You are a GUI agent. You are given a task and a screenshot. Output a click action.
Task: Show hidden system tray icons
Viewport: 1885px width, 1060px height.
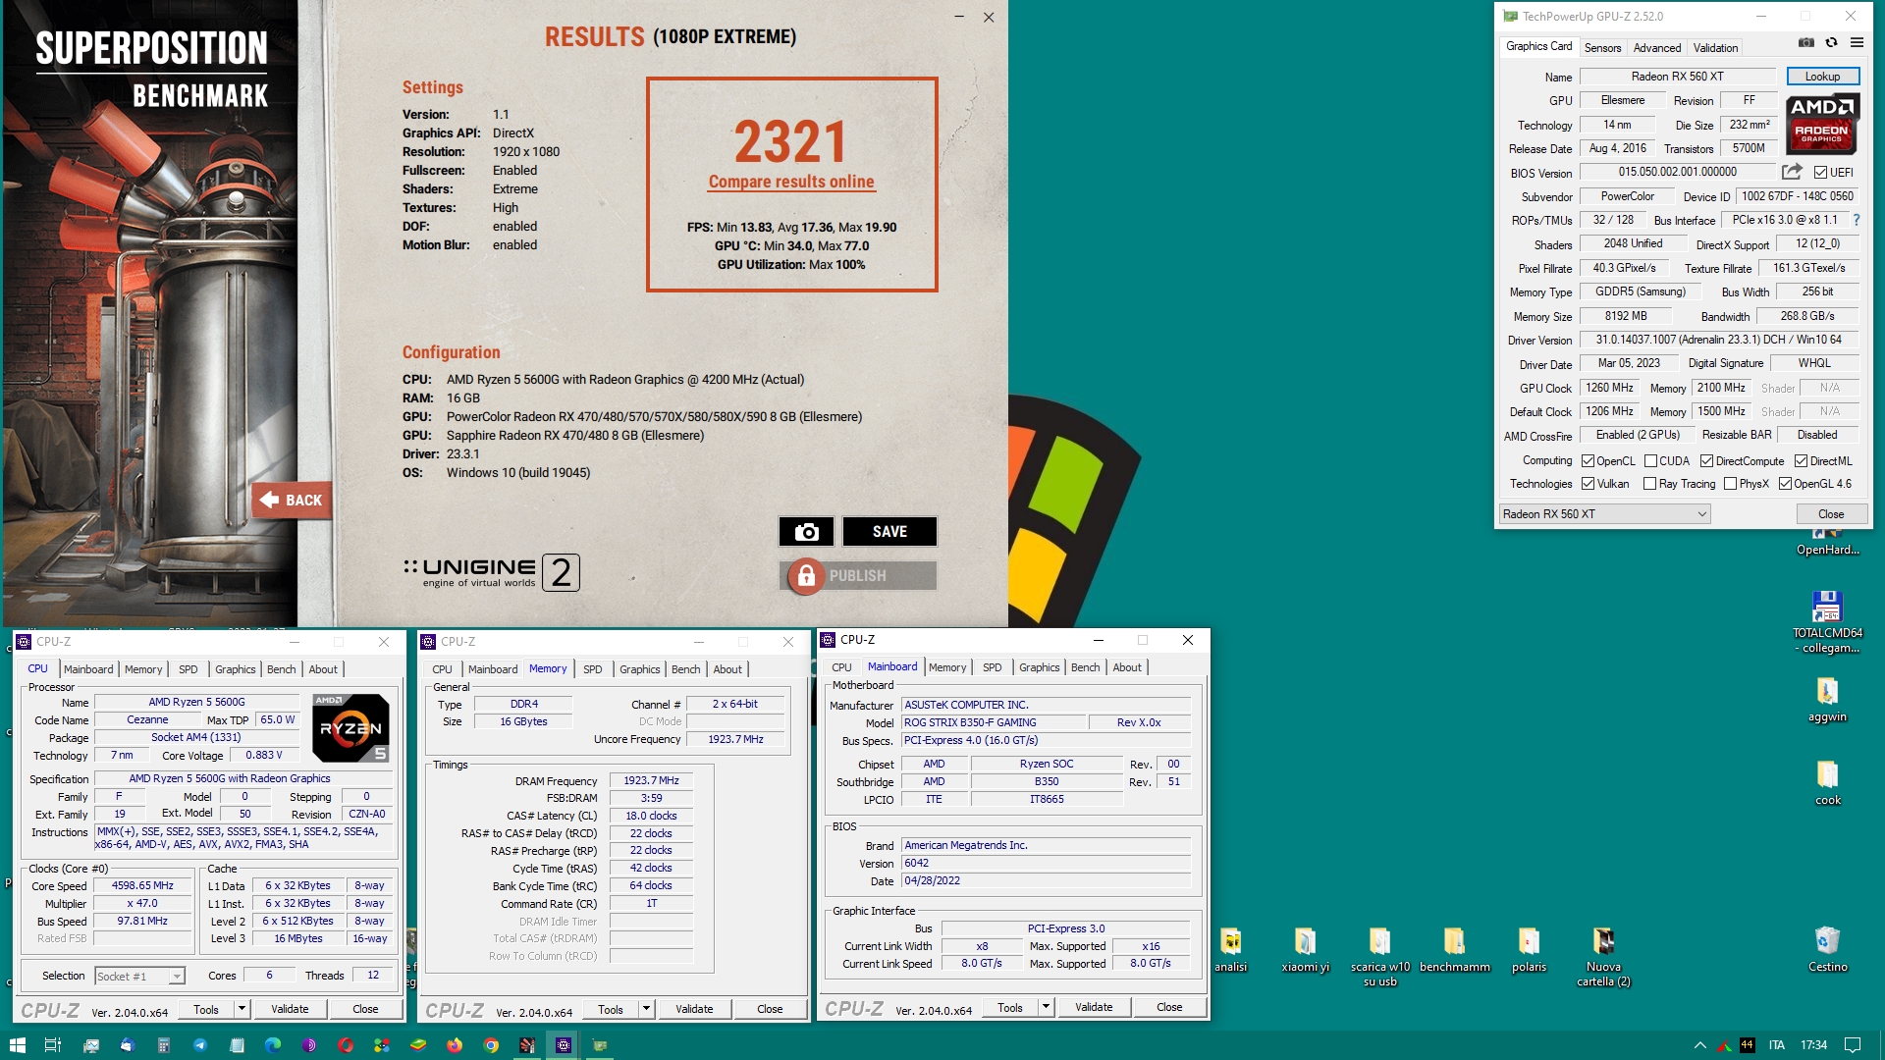tap(1699, 1045)
